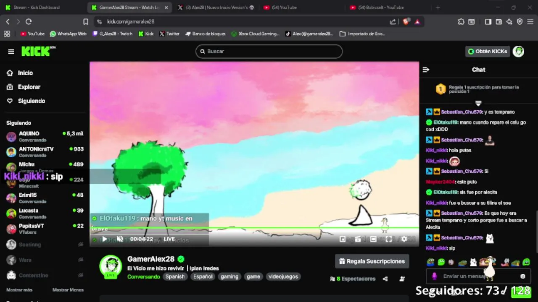
Task: Open the stream share icon near Espectadores
Action: coord(385,279)
